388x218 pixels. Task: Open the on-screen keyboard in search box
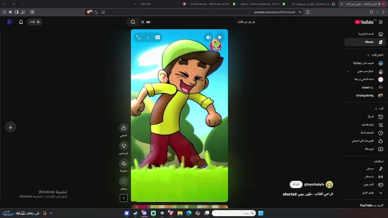(148, 22)
